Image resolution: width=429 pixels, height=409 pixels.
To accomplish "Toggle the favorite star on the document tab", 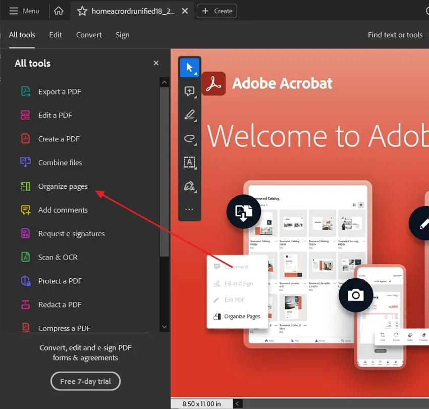I will point(82,11).
